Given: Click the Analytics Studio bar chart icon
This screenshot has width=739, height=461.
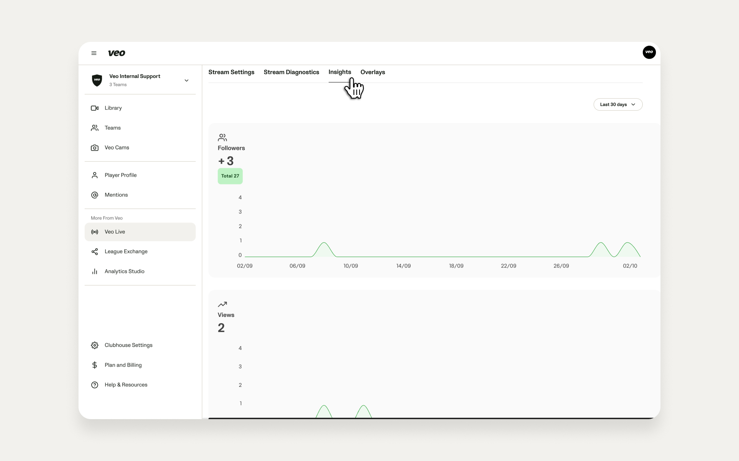Looking at the screenshot, I should (95, 271).
